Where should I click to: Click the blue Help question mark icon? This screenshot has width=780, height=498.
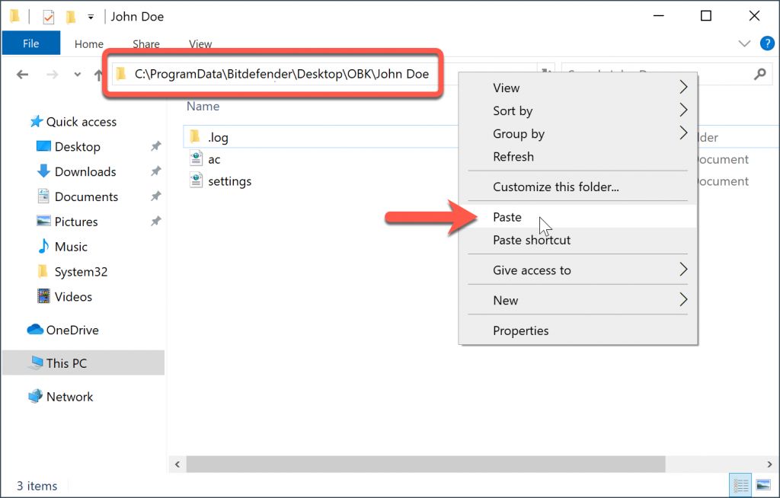(767, 43)
